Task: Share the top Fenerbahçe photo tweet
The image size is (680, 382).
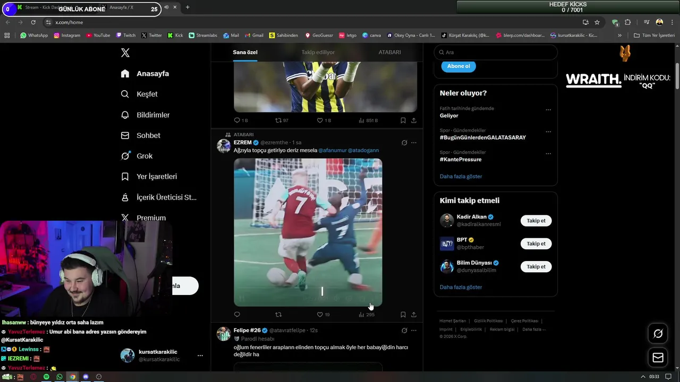Action: coord(414,120)
